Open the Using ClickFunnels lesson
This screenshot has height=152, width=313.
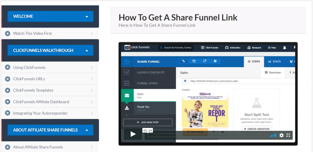[49, 68]
